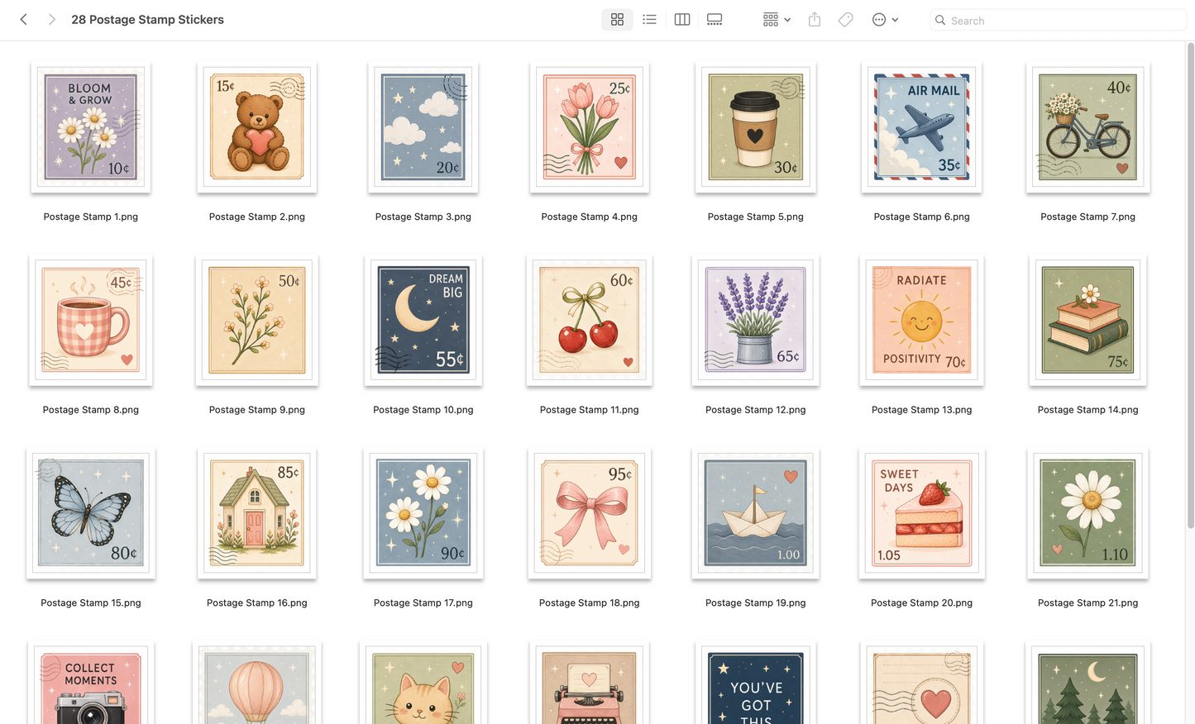Image resolution: width=1195 pixels, height=724 pixels.
Task: Select the lavender 65¢ stamp thumbnail
Action: pos(756,320)
